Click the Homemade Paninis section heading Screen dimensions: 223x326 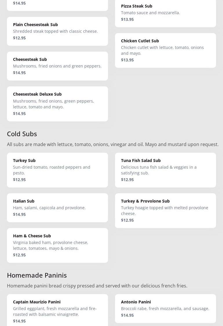coord(37,275)
